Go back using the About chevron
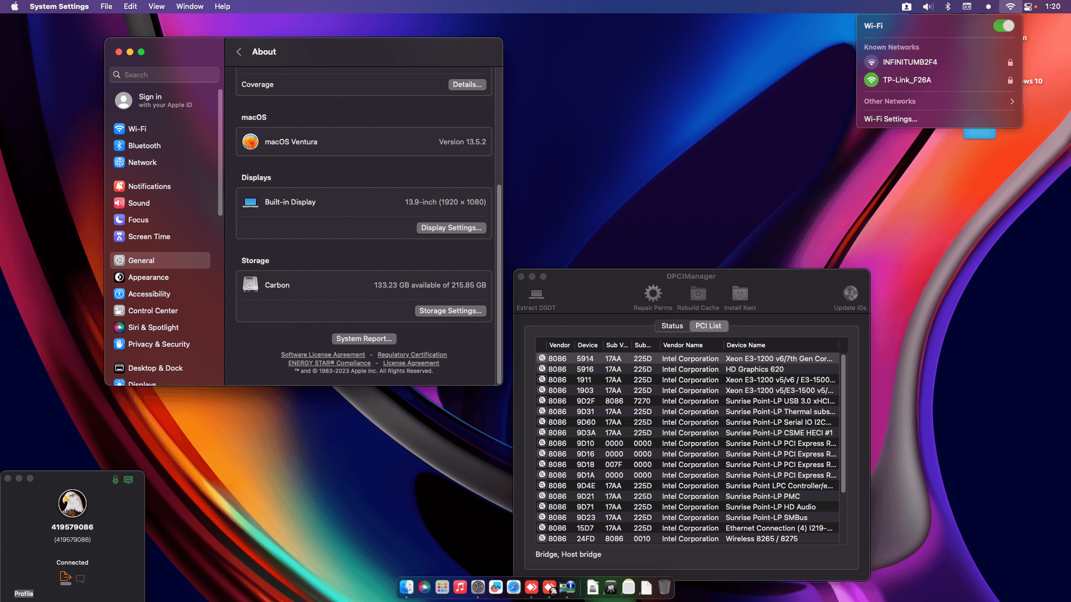 point(239,52)
